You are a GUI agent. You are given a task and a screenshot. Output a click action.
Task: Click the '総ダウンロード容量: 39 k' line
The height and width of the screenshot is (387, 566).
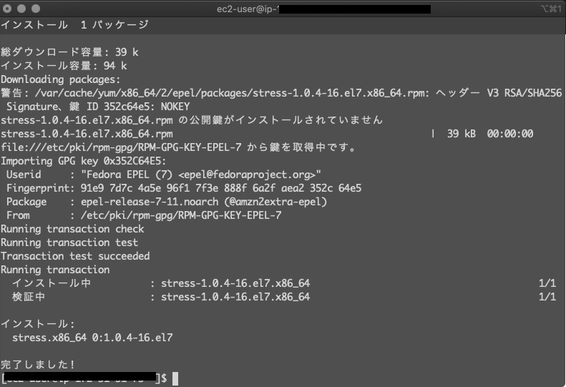coord(69,52)
